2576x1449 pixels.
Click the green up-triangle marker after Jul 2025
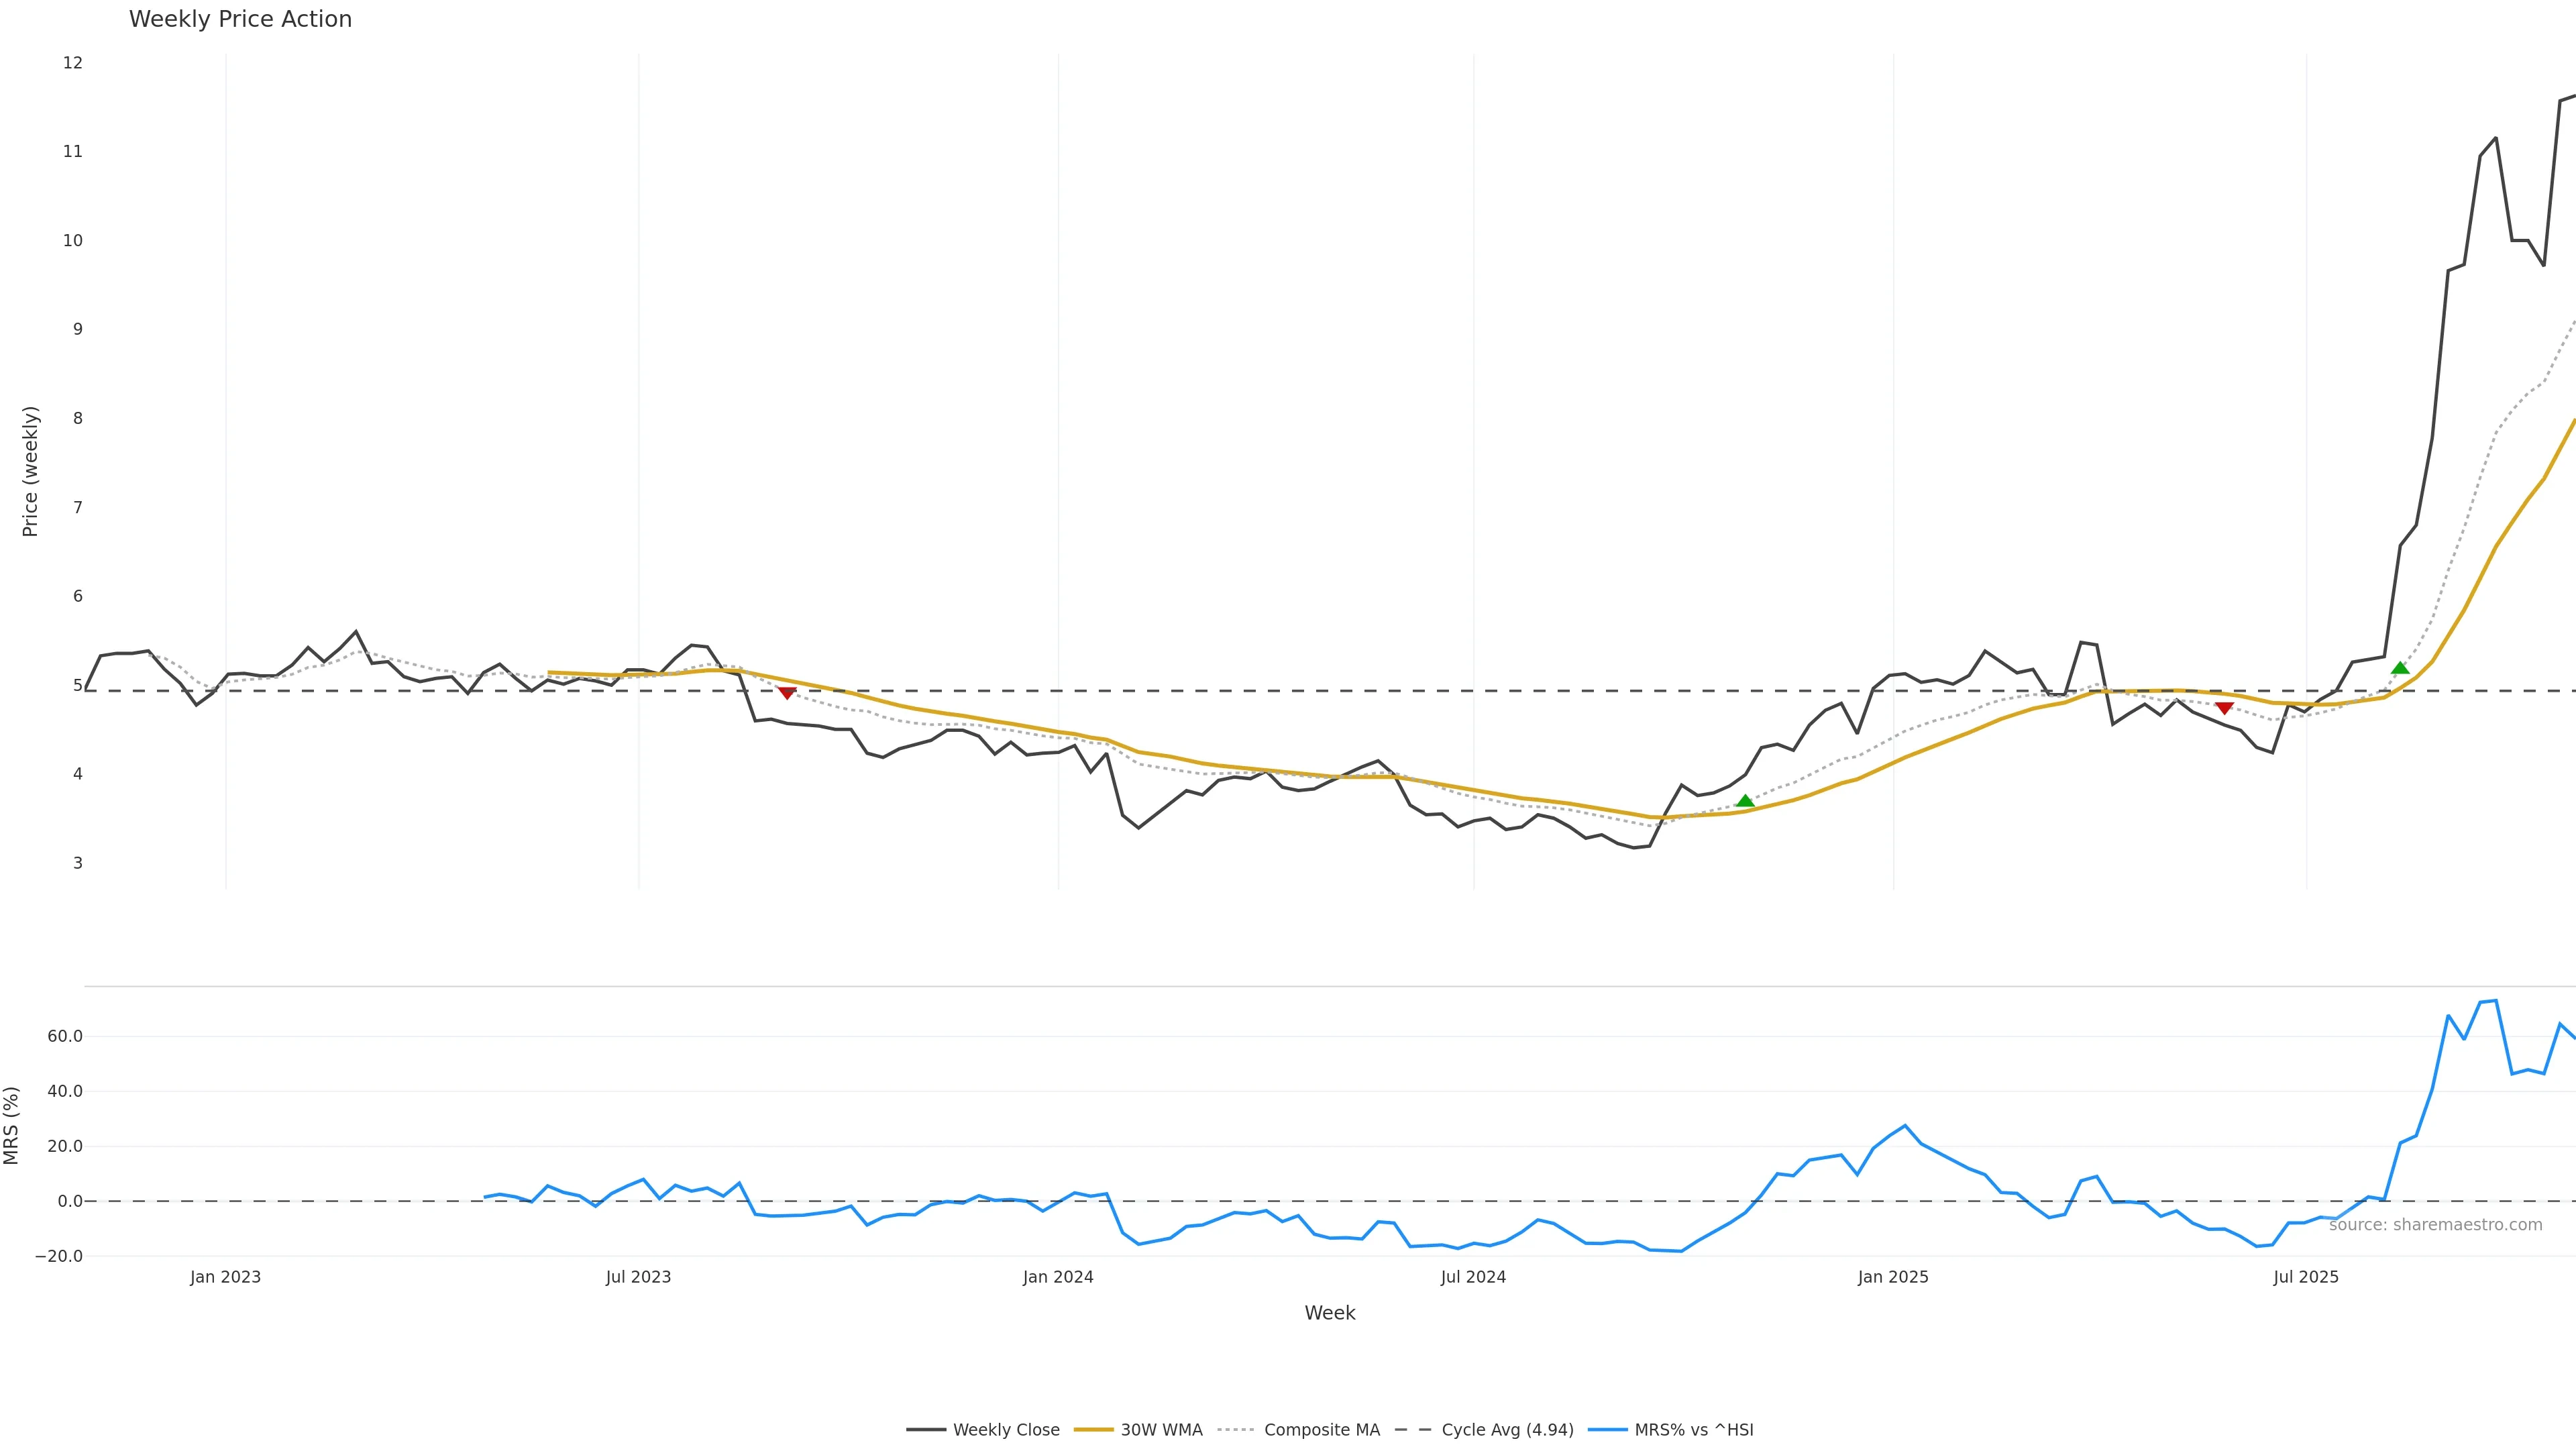[2400, 668]
